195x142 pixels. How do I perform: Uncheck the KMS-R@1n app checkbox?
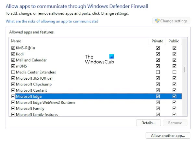[x=13, y=48]
